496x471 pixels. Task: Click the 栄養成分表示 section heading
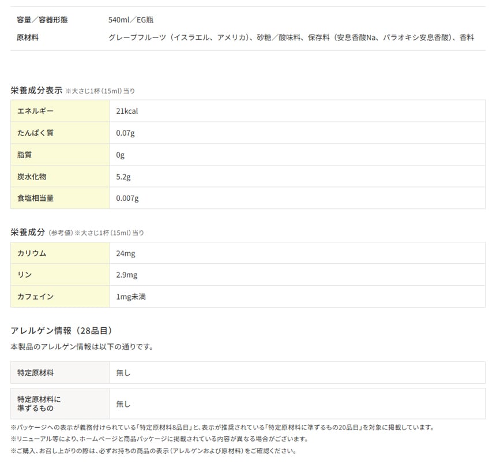tap(36, 90)
